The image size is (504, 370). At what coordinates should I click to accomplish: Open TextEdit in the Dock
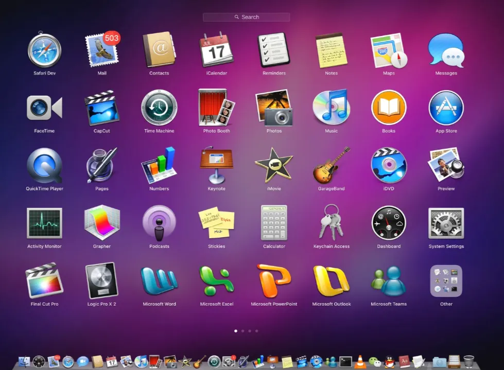tap(419, 362)
